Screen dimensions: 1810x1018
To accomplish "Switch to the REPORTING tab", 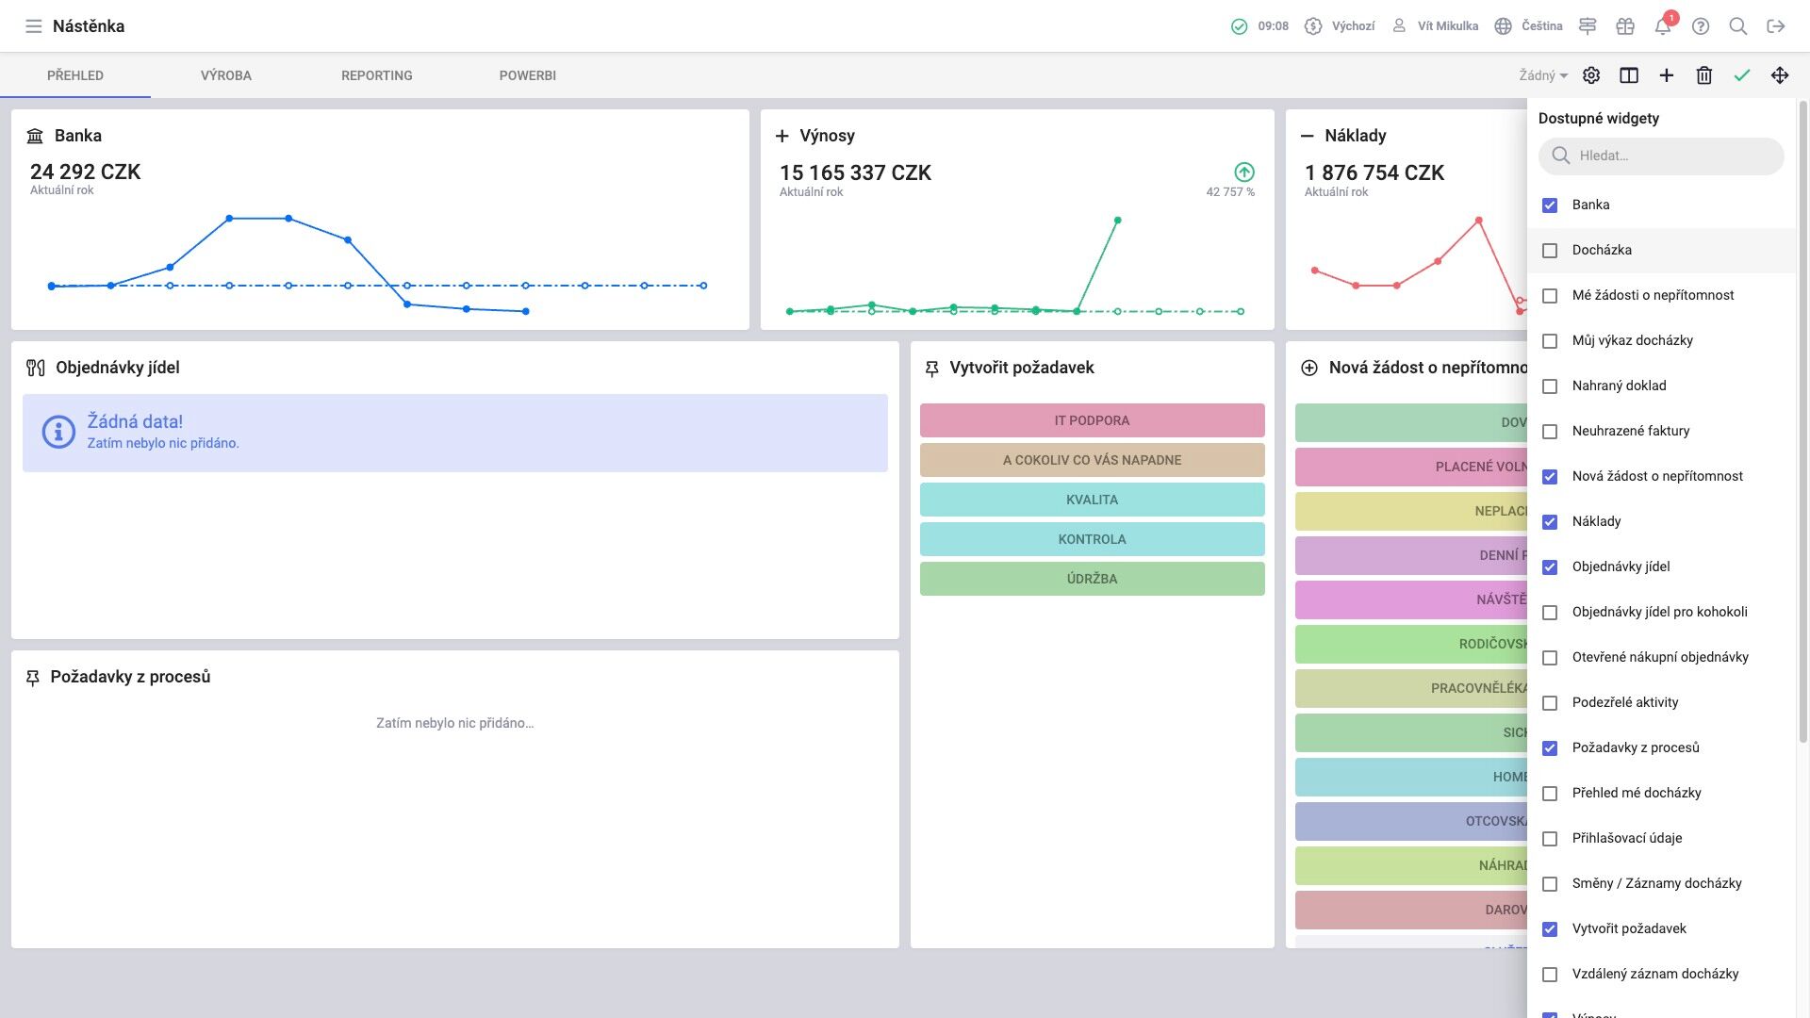I will [x=377, y=75].
